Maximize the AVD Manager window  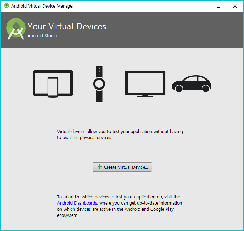(218, 6)
